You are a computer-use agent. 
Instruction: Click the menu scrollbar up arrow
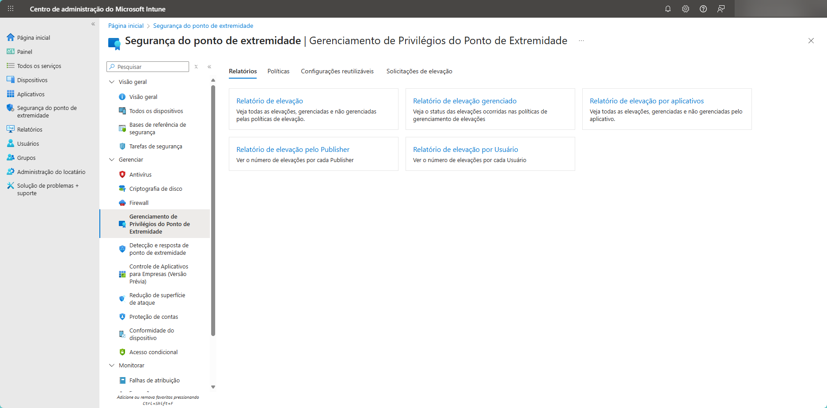pos(213,80)
